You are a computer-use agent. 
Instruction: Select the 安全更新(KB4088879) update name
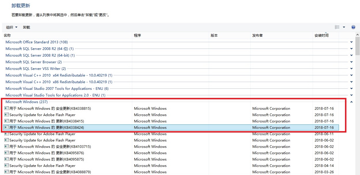[x=50, y=172]
